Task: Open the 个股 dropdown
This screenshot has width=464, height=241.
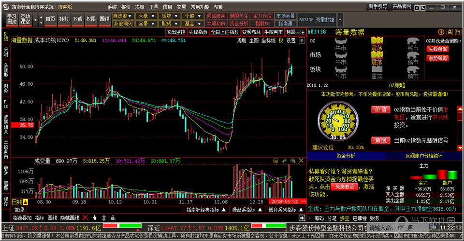Action: [x=193, y=16]
